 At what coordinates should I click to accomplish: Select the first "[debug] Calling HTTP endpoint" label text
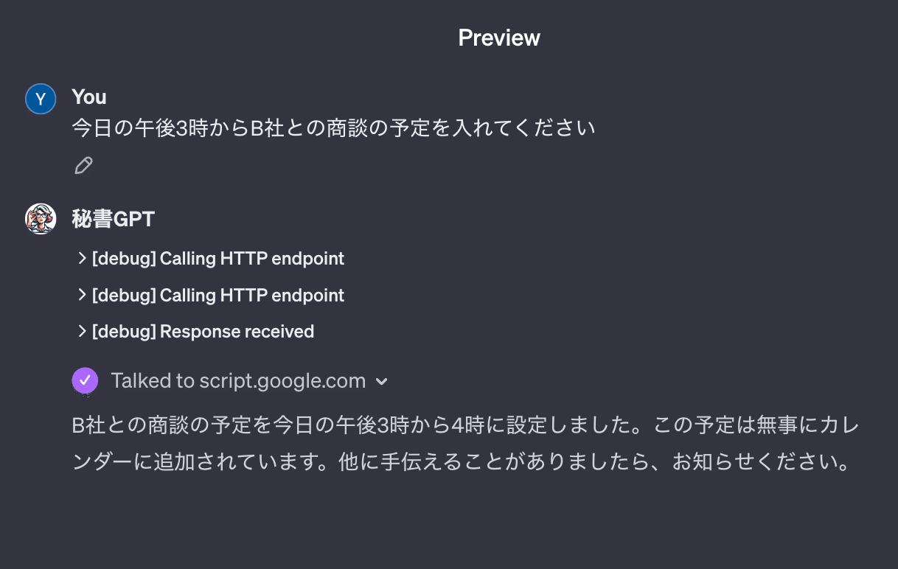(x=218, y=259)
